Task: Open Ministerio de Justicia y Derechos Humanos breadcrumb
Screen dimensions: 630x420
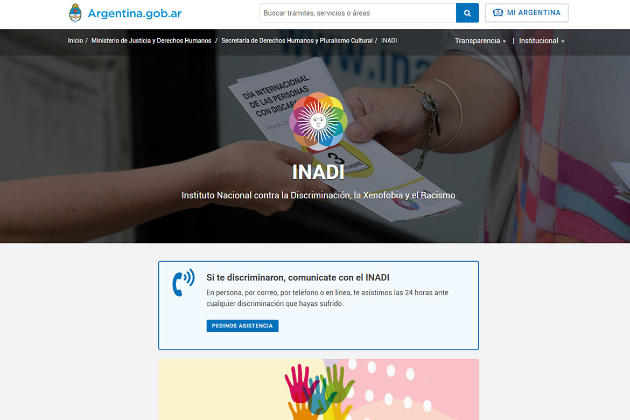Action: tap(151, 41)
